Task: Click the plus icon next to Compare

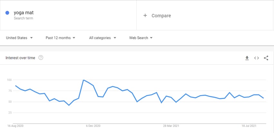Action: click(145, 15)
